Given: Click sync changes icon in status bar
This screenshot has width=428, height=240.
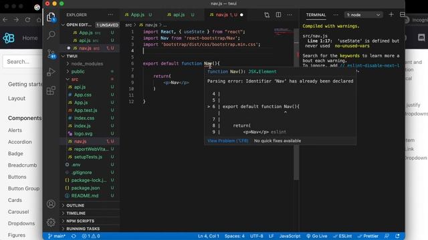Looking at the screenshot, I should (74, 236).
